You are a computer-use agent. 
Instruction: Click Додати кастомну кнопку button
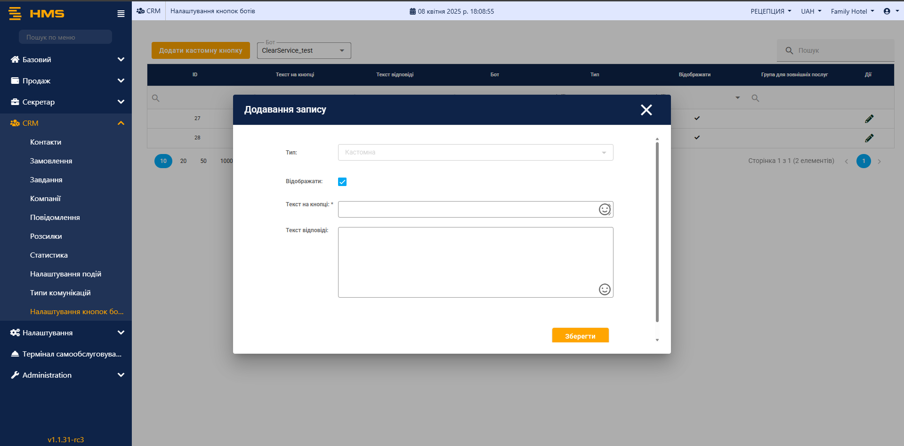201,50
